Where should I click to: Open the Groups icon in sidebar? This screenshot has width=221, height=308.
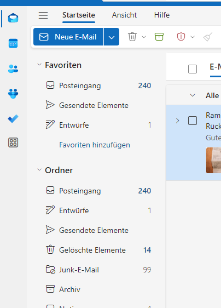coord(13,94)
